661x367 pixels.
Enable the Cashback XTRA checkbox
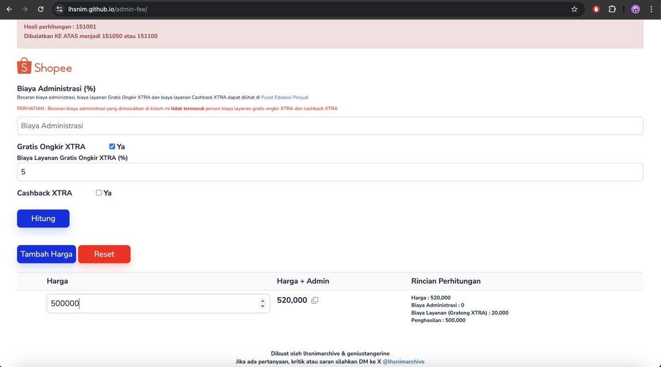(99, 193)
